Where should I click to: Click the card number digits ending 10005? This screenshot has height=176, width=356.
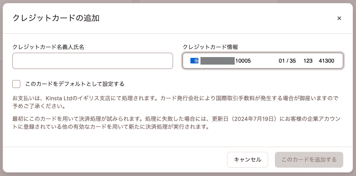[243, 61]
